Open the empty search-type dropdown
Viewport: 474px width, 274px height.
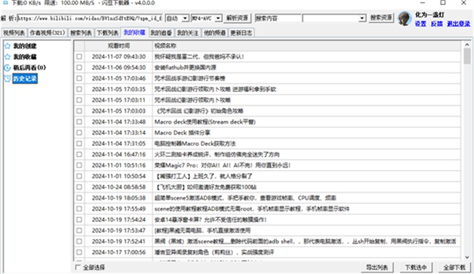362,18
